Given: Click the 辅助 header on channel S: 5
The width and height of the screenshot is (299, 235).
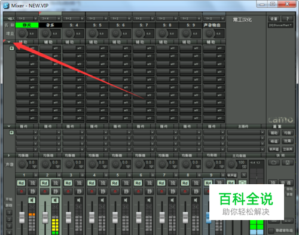Looking at the screenshot, I should (93, 42).
